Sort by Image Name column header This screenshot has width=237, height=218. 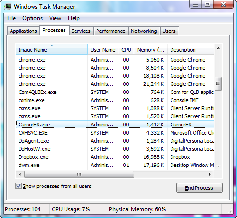click(x=52, y=50)
